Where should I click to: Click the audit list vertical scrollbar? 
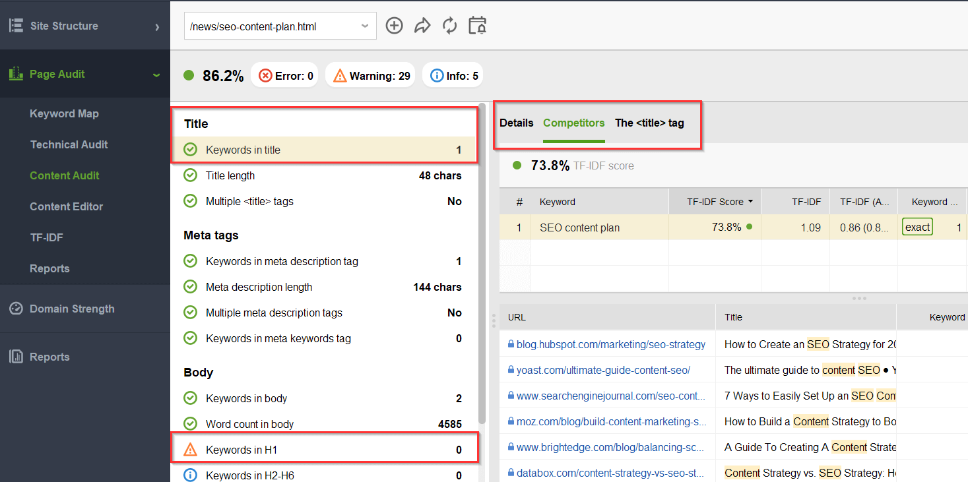482,264
